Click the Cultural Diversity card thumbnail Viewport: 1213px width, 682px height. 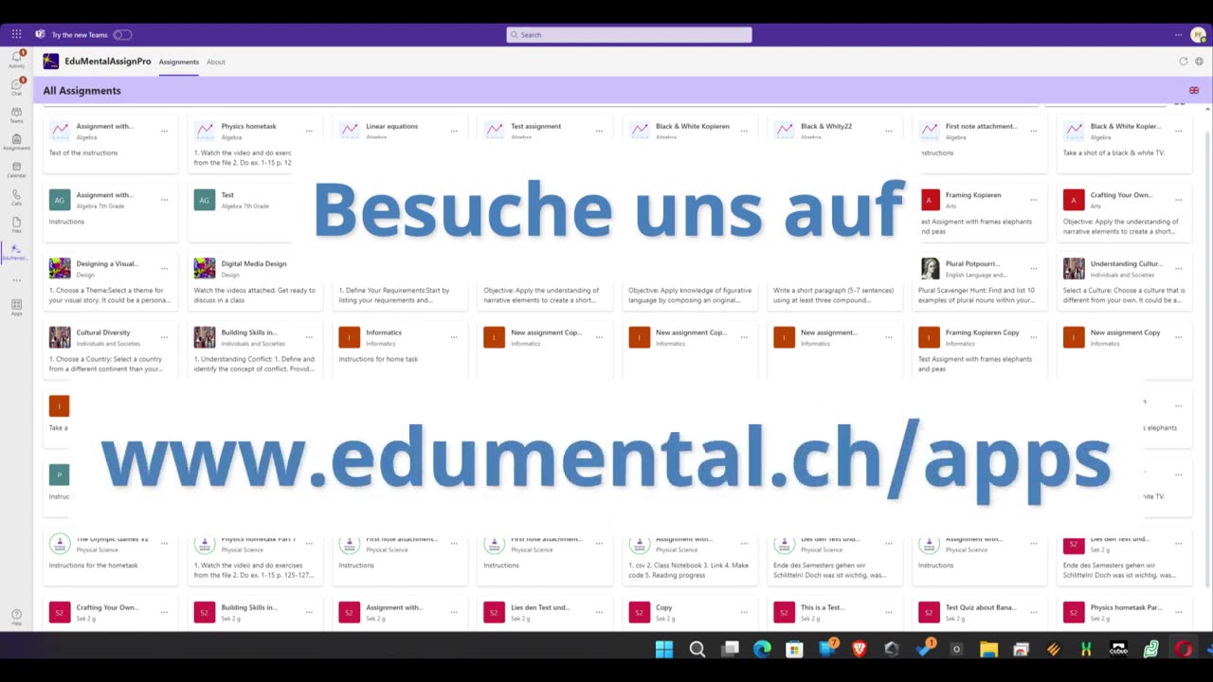point(60,337)
